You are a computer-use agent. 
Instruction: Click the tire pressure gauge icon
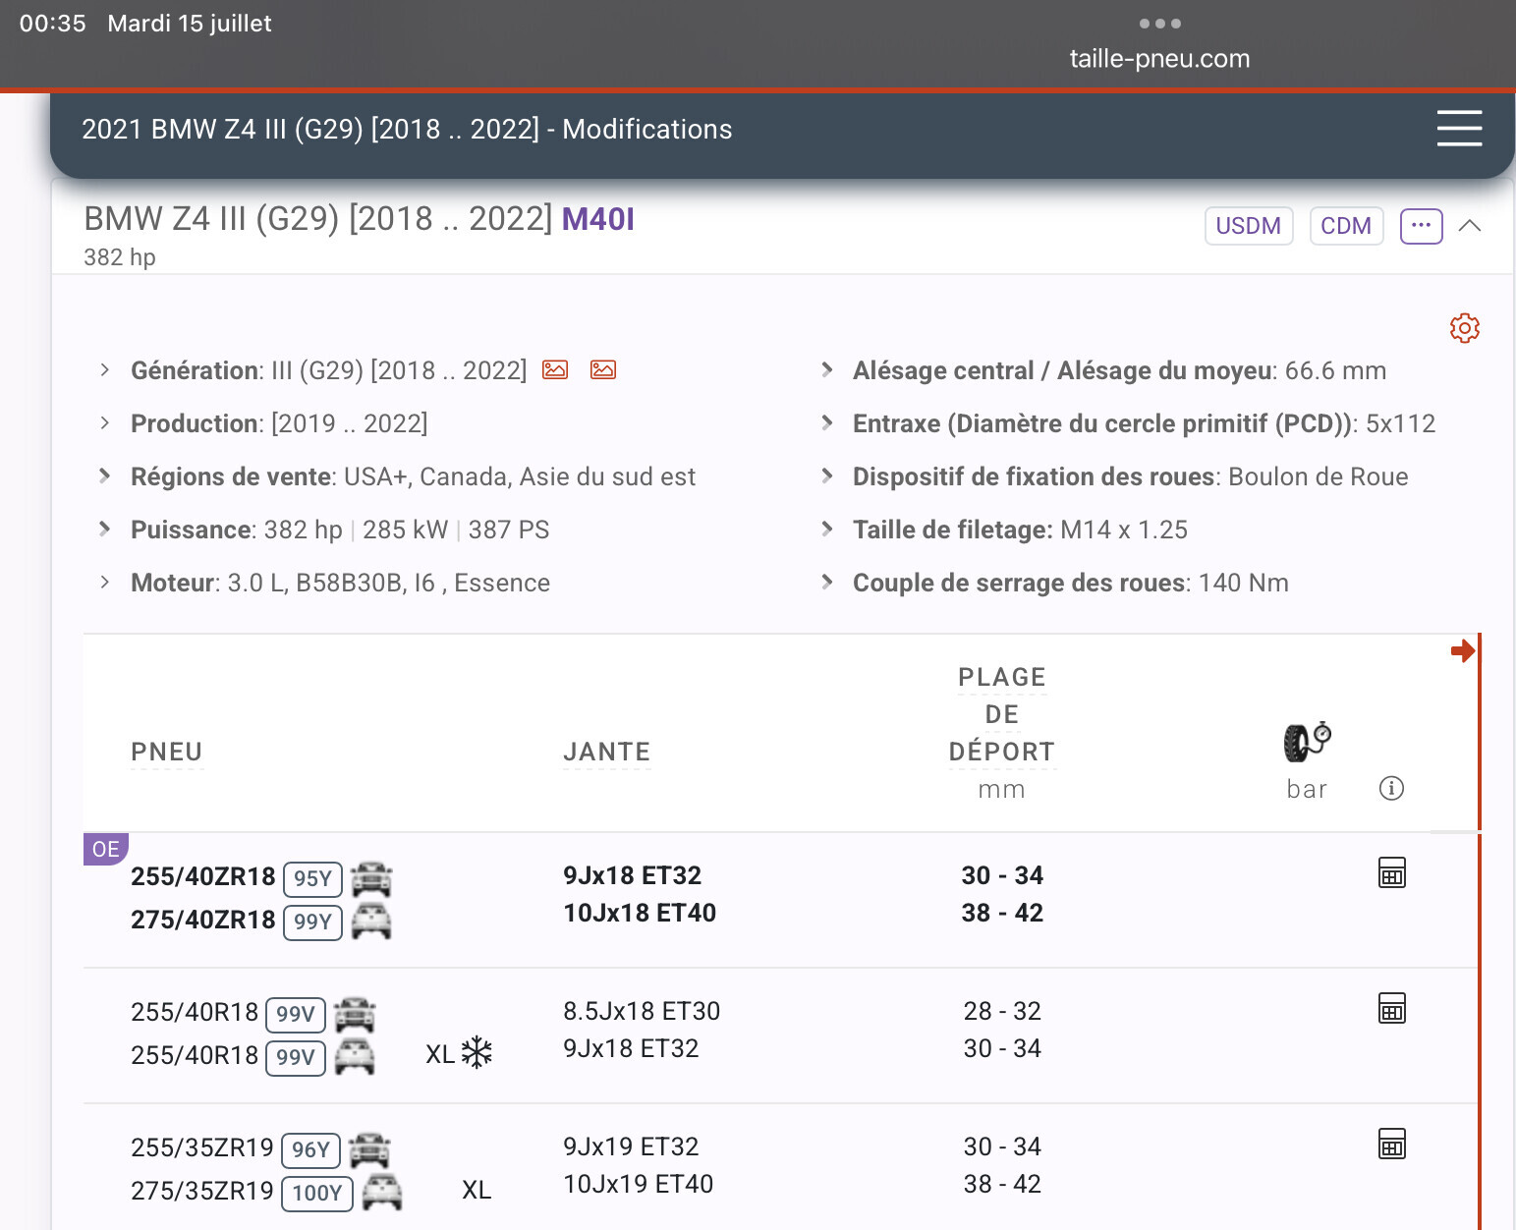1307,742
